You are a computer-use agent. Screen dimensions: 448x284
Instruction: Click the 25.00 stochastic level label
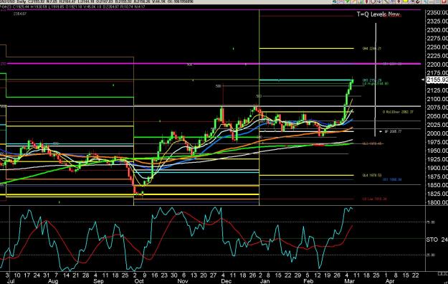click(x=431, y=255)
